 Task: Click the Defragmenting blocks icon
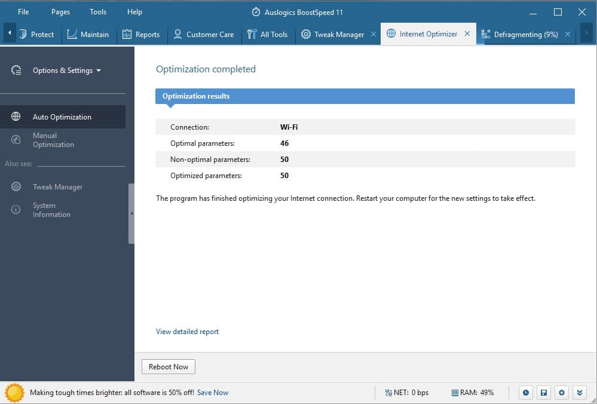click(x=485, y=34)
